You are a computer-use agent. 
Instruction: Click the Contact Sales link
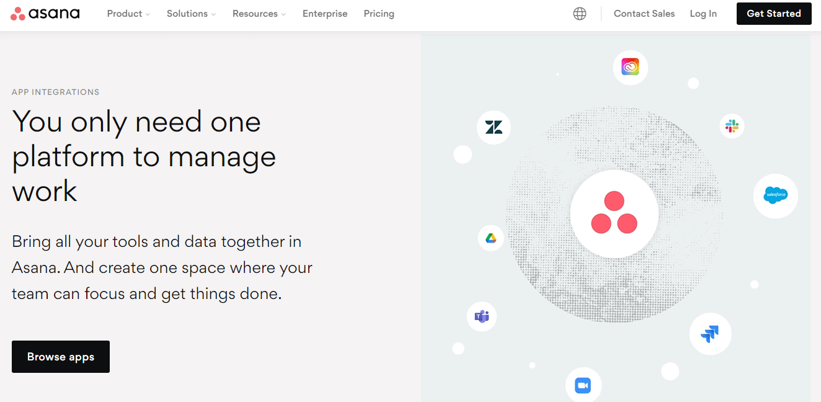[644, 14]
